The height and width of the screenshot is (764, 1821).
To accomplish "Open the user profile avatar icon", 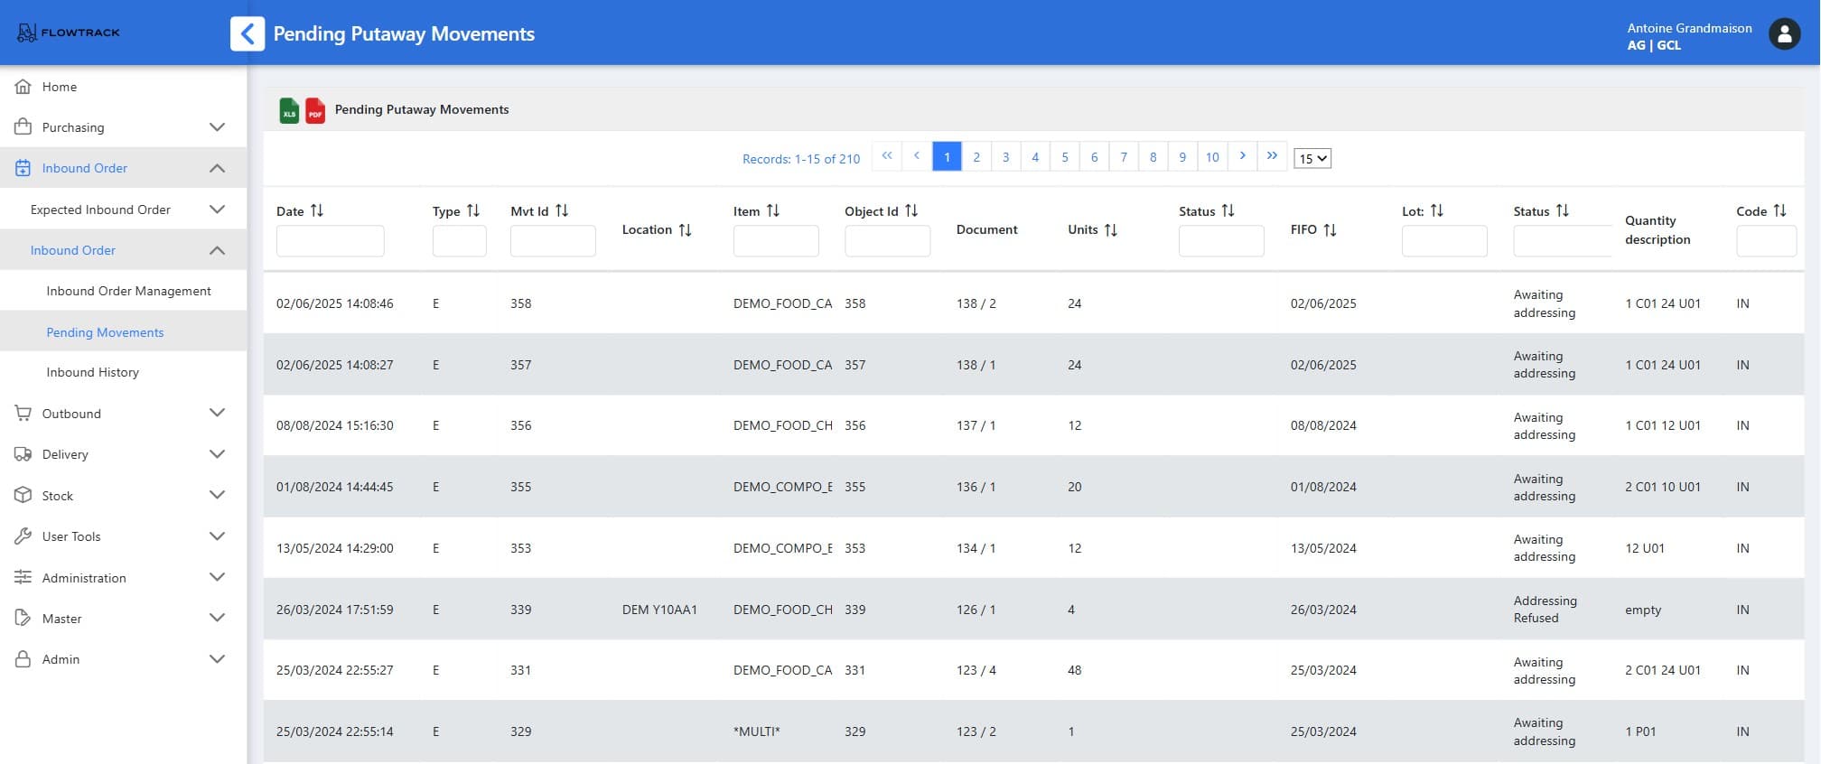I will (1784, 34).
